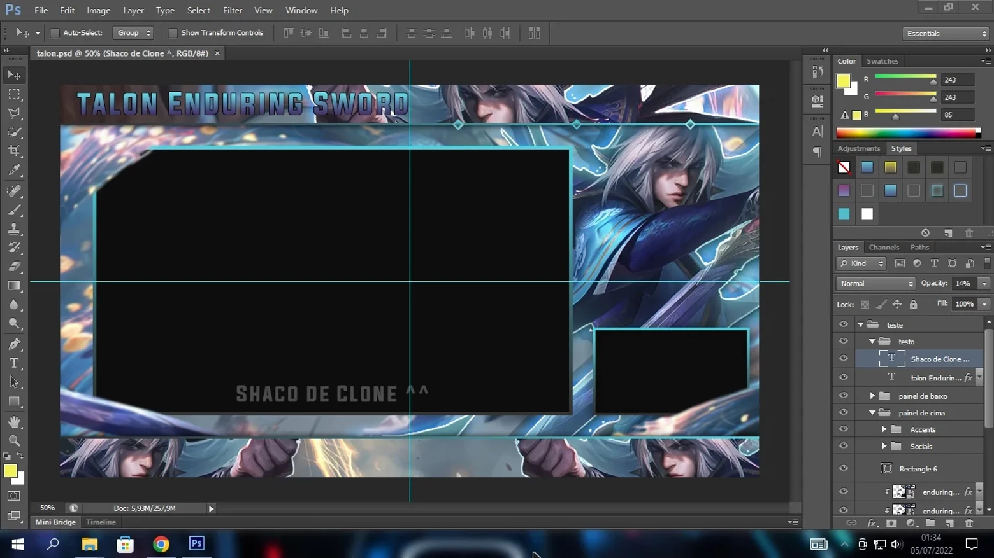Select the Path Selection tool
Image resolution: width=994 pixels, height=558 pixels.
[14, 382]
